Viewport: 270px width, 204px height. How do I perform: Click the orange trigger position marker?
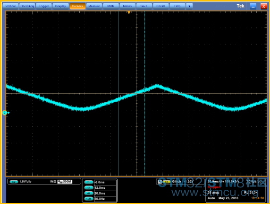click(x=129, y=13)
